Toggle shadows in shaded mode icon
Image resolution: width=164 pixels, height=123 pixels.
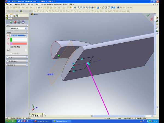pyautogui.click(x=118, y=8)
